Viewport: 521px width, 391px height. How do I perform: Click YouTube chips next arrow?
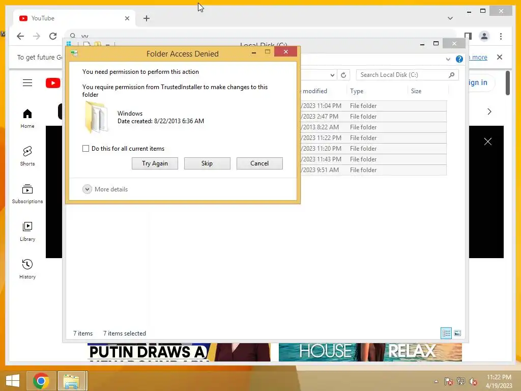pyautogui.click(x=489, y=111)
